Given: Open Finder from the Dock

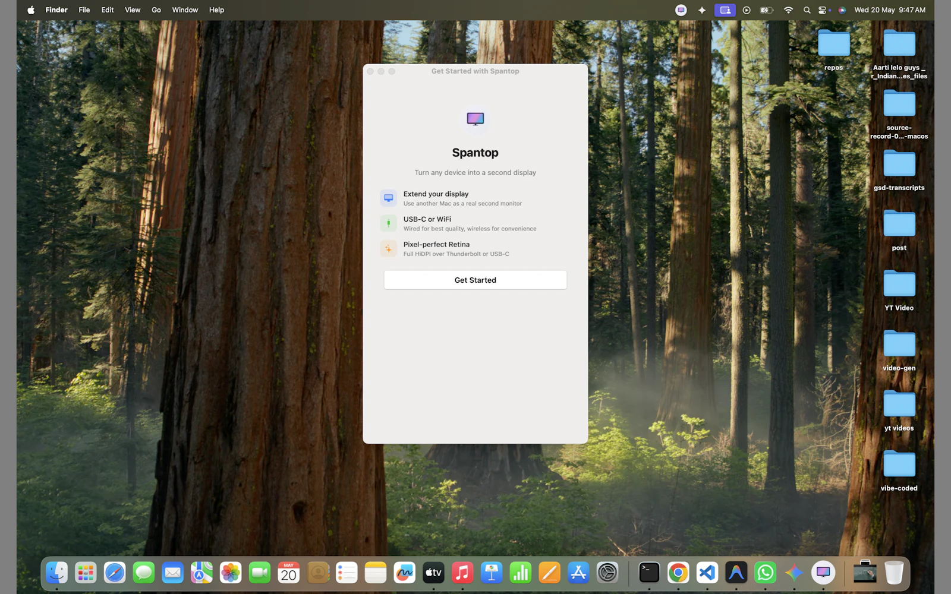Looking at the screenshot, I should (x=56, y=573).
